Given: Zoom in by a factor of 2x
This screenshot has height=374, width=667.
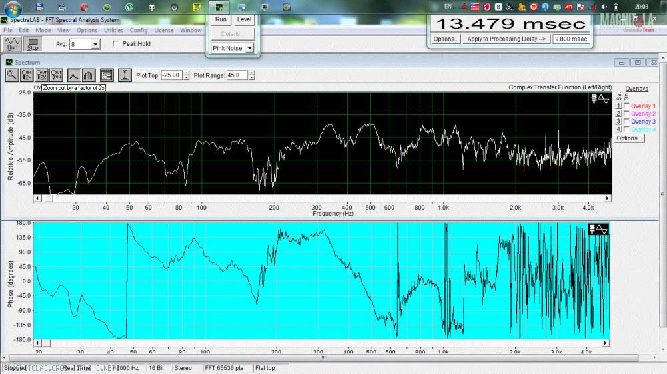Looking at the screenshot, I should [x=27, y=75].
